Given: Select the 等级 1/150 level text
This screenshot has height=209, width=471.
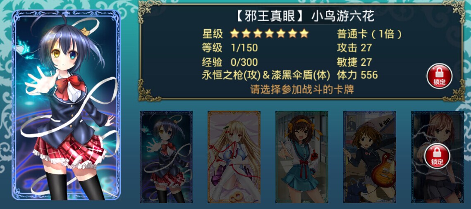Looking at the screenshot, I should click(230, 47).
